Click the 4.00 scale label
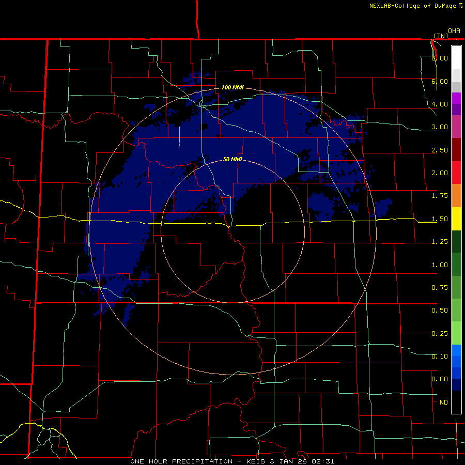This screenshot has height=465, width=465. point(440,104)
